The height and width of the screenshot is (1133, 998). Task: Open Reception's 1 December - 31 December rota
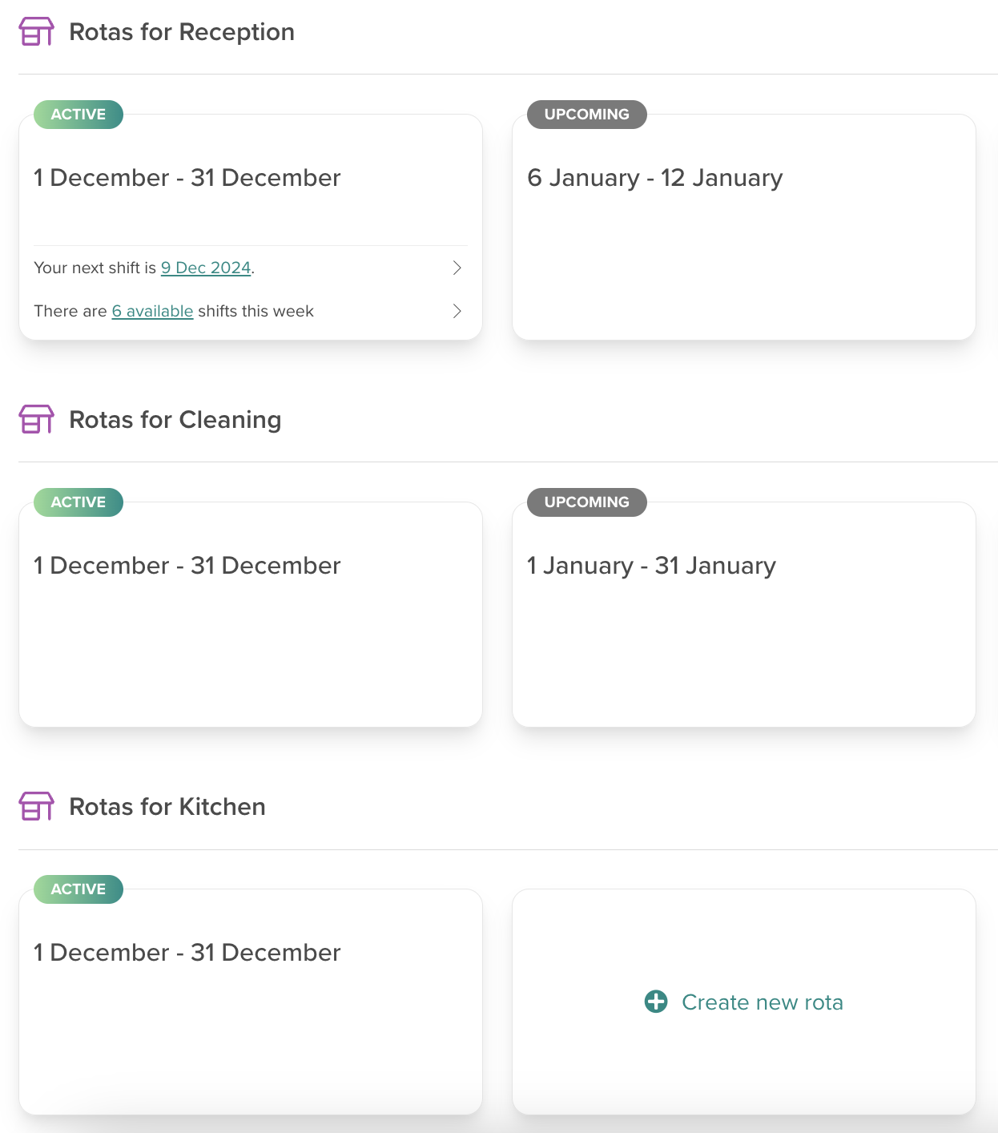pos(187,178)
